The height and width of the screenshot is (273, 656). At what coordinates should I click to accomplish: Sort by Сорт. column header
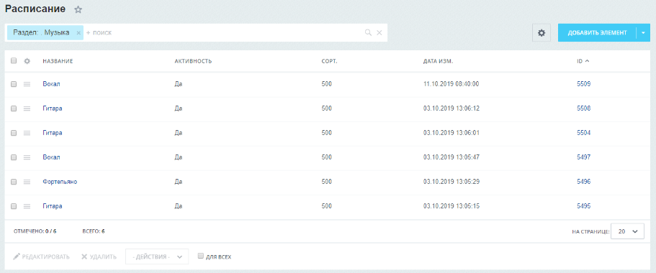click(330, 61)
